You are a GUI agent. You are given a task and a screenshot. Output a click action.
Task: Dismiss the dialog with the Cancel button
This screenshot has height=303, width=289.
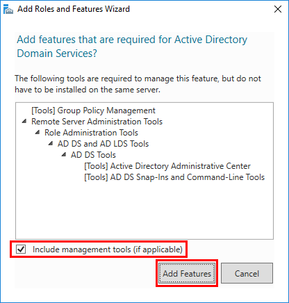[247, 273]
